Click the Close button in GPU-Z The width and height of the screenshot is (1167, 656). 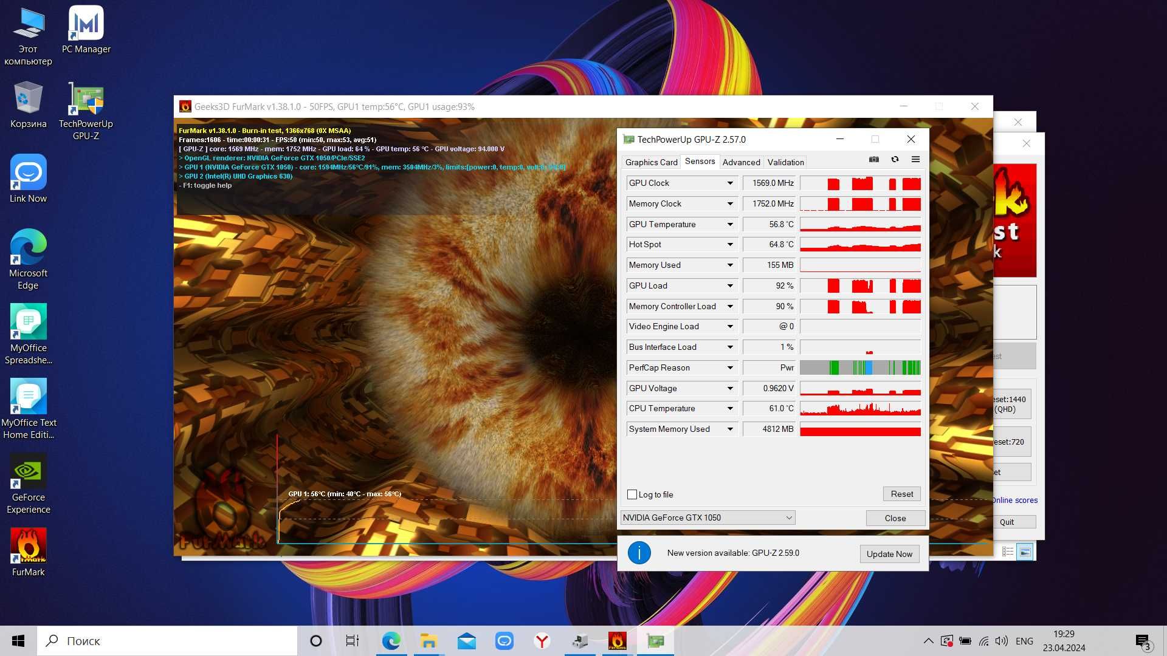(x=895, y=518)
